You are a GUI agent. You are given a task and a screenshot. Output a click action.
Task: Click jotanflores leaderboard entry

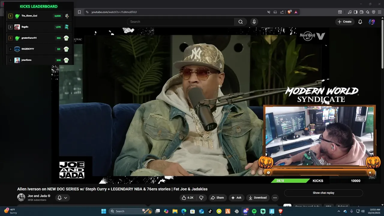coord(39,60)
